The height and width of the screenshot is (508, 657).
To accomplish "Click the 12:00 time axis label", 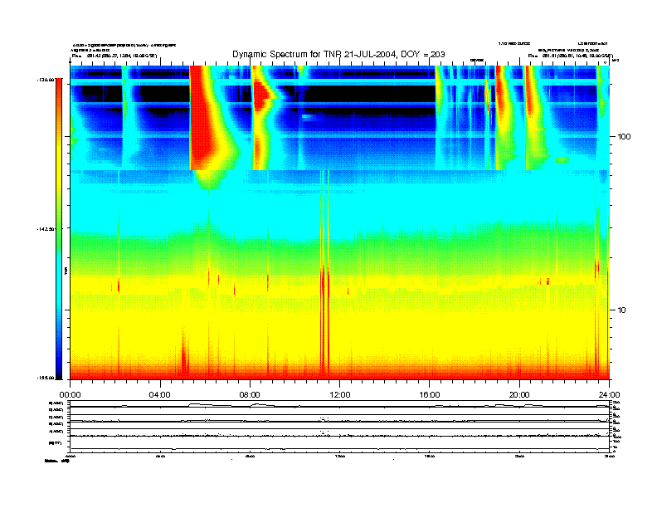I will pos(340,395).
